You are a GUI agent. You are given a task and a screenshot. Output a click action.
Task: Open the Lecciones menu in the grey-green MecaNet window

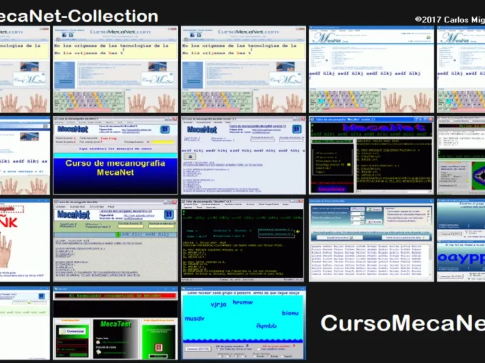[x=60, y=206]
